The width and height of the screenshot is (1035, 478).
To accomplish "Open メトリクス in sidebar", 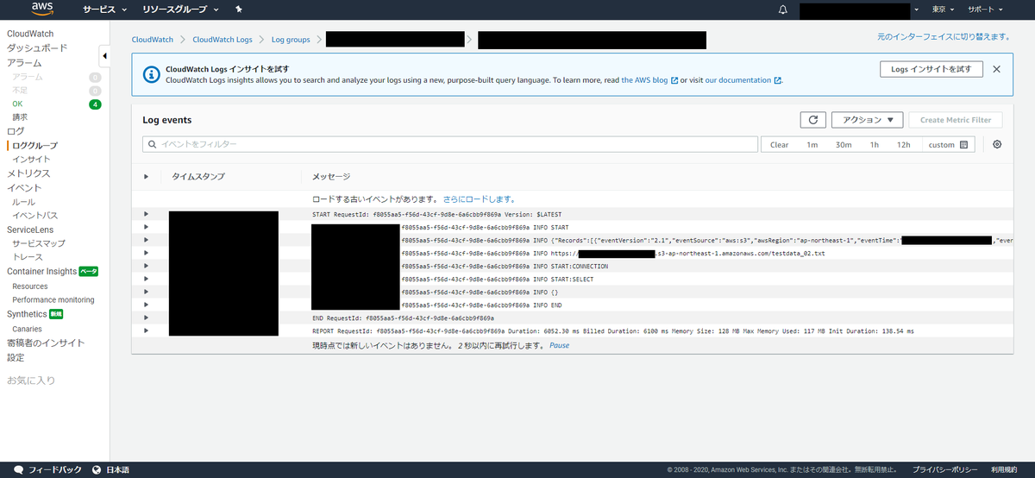I will [x=28, y=173].
